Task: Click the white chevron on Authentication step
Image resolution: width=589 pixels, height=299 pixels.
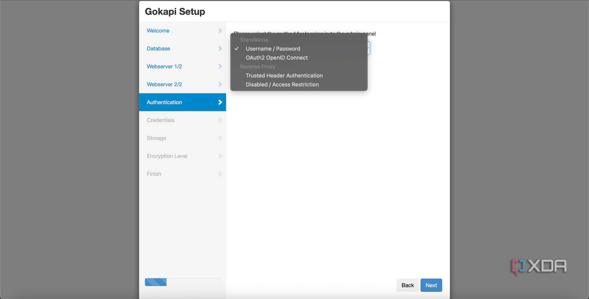Action: [x=220, y=102]
